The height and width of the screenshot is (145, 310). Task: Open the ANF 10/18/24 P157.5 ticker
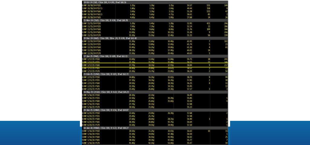[94, 8]
